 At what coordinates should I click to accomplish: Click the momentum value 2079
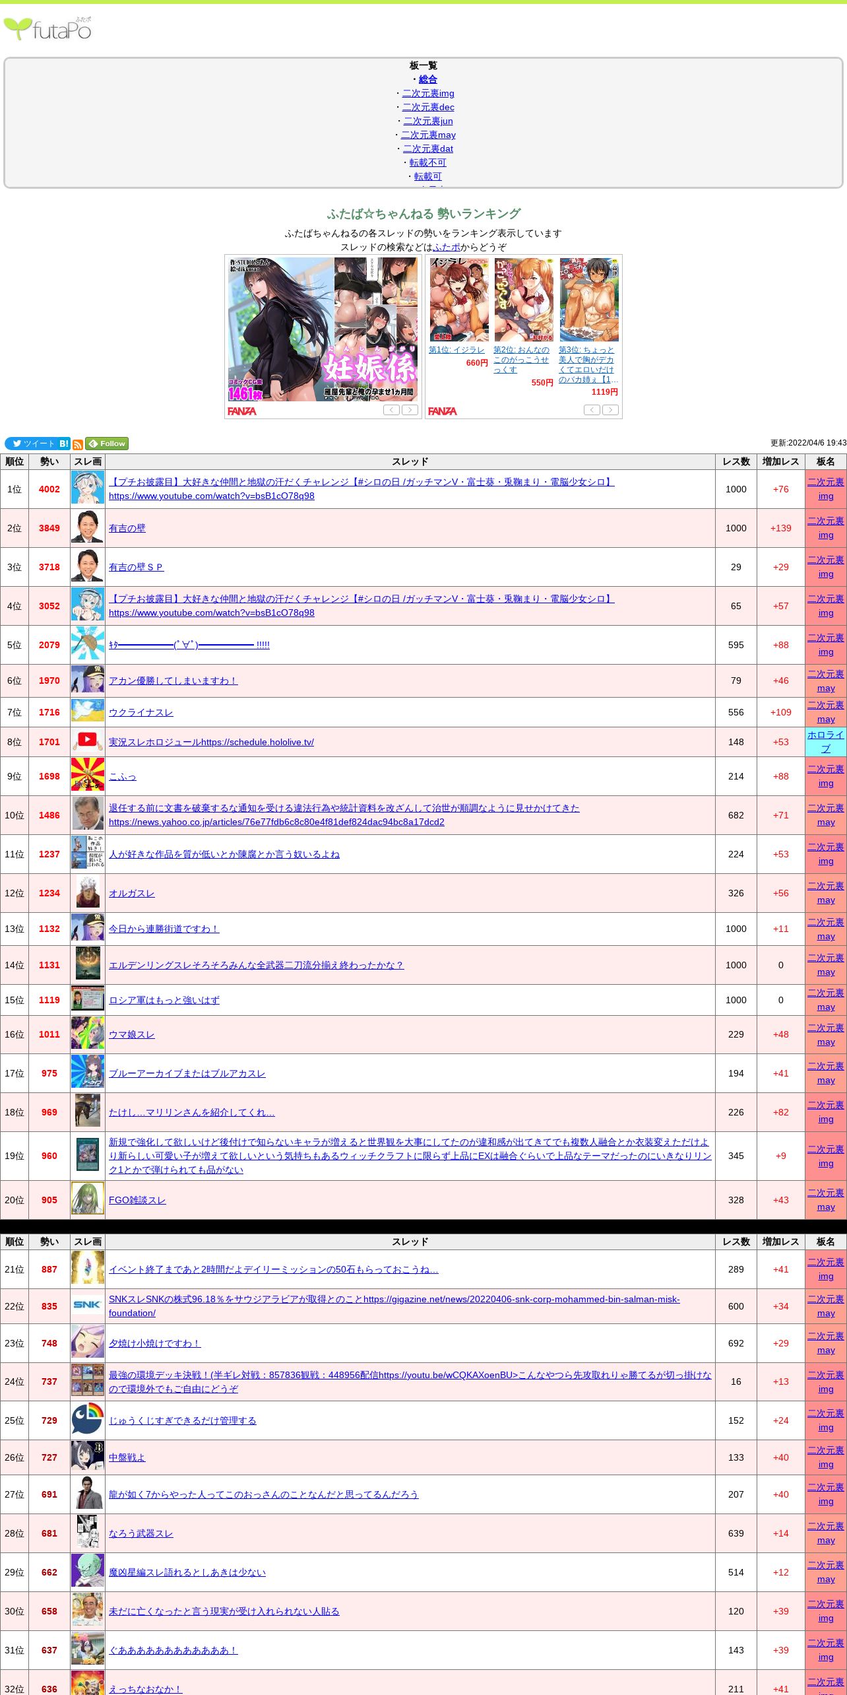tap(49, 645)
